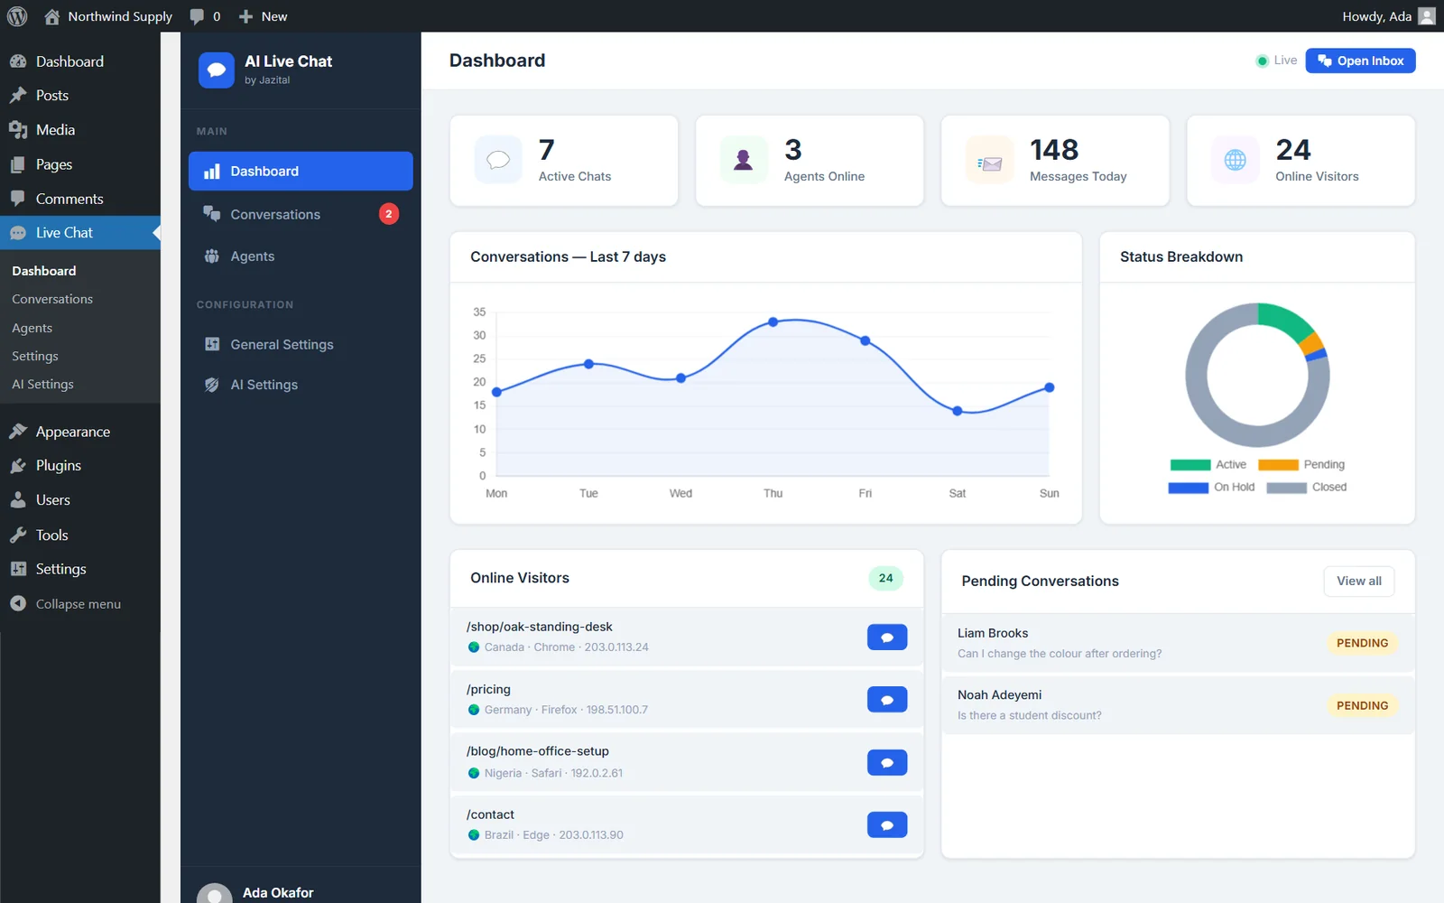Open the Plugins menu
This screenshot has width=1444, height=903.
(x=80, y=466)
